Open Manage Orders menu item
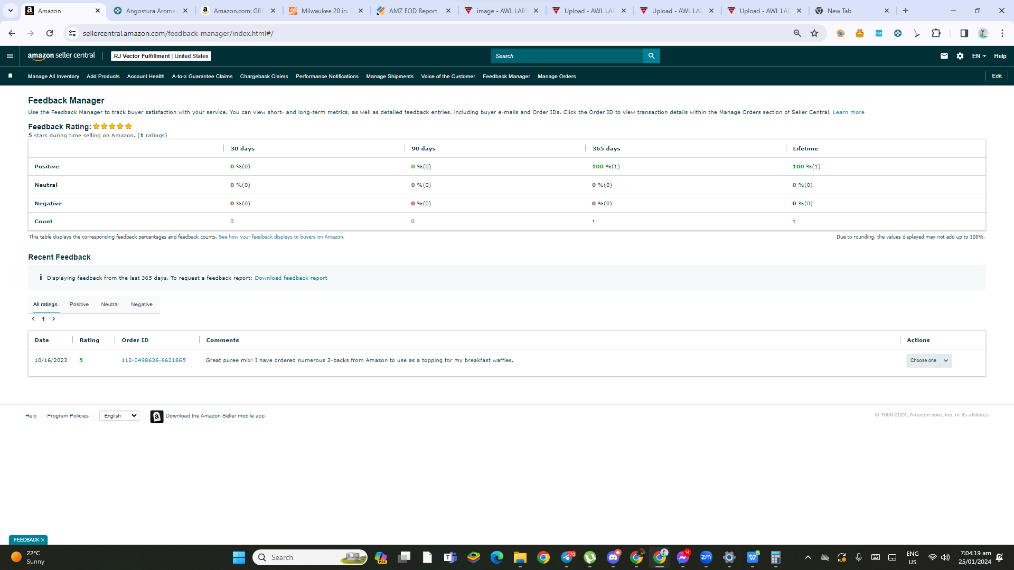This screenshot has width=1014, height=570. [x=557, y=77]
